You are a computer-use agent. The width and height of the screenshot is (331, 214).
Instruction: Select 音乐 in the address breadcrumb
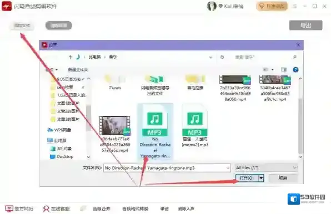point(113,57)
